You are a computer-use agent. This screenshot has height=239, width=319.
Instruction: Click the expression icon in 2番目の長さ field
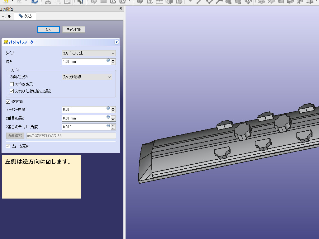click(108, 117)
